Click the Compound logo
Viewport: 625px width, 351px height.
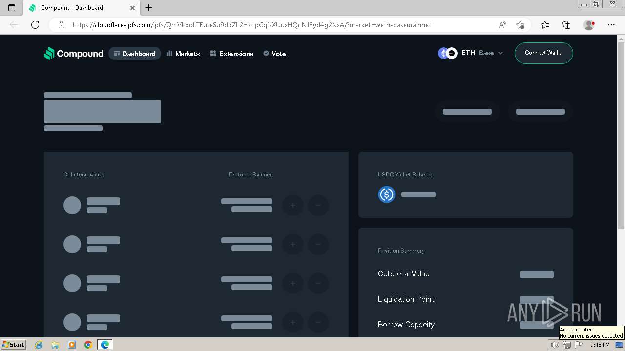click(x=74, y=54)
